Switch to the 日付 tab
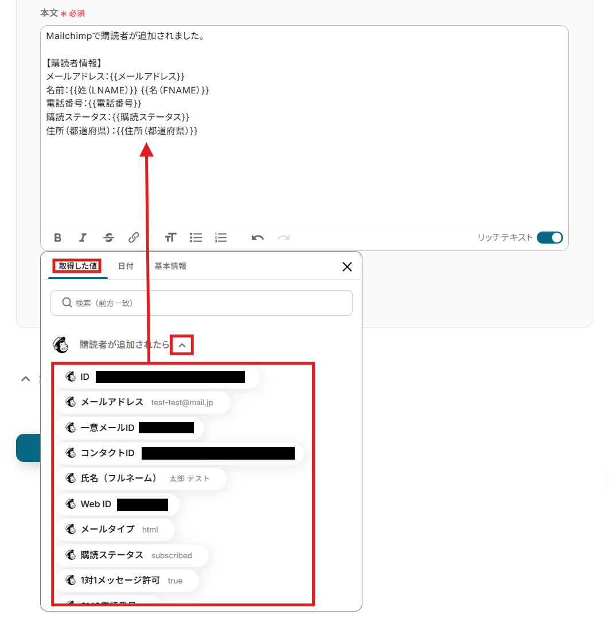This screenshot has width=609, height=631. (126, 266)
